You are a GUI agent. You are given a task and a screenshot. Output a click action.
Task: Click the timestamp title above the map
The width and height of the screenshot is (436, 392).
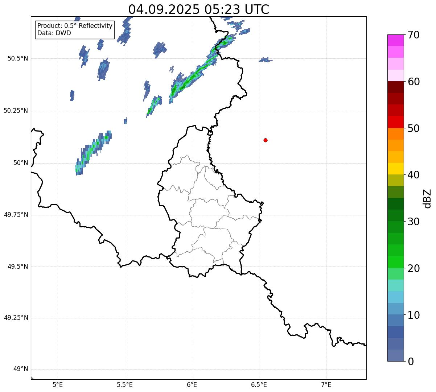point(198,9)
